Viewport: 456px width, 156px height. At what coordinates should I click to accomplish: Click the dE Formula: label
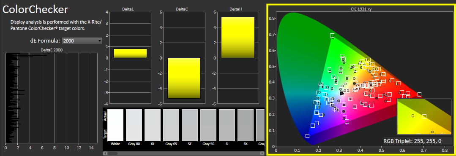(45, 41)
